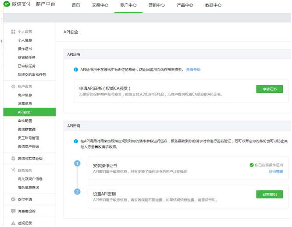The height and width of the screenshot is (227, 292).
Task: Select 清关信息查询 in the sidebar
Action: point(28,188)
